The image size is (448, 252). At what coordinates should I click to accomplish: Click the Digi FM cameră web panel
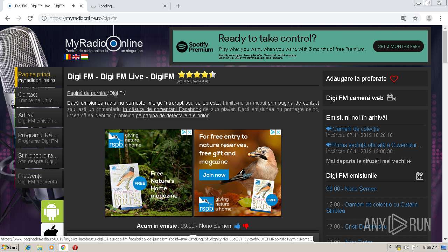tap(375, 98)
